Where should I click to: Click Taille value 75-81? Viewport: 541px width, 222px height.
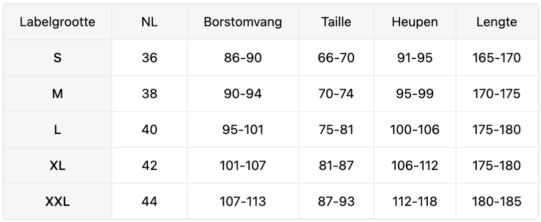(x=336, y=130)
